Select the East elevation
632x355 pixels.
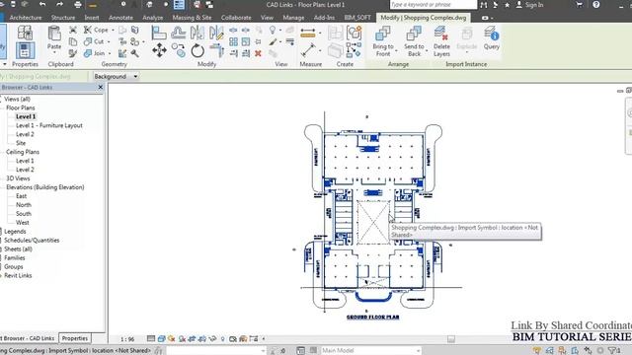click(22, 196)
